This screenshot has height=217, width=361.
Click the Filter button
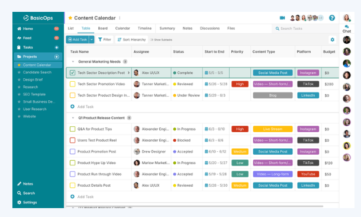point(105,40)
